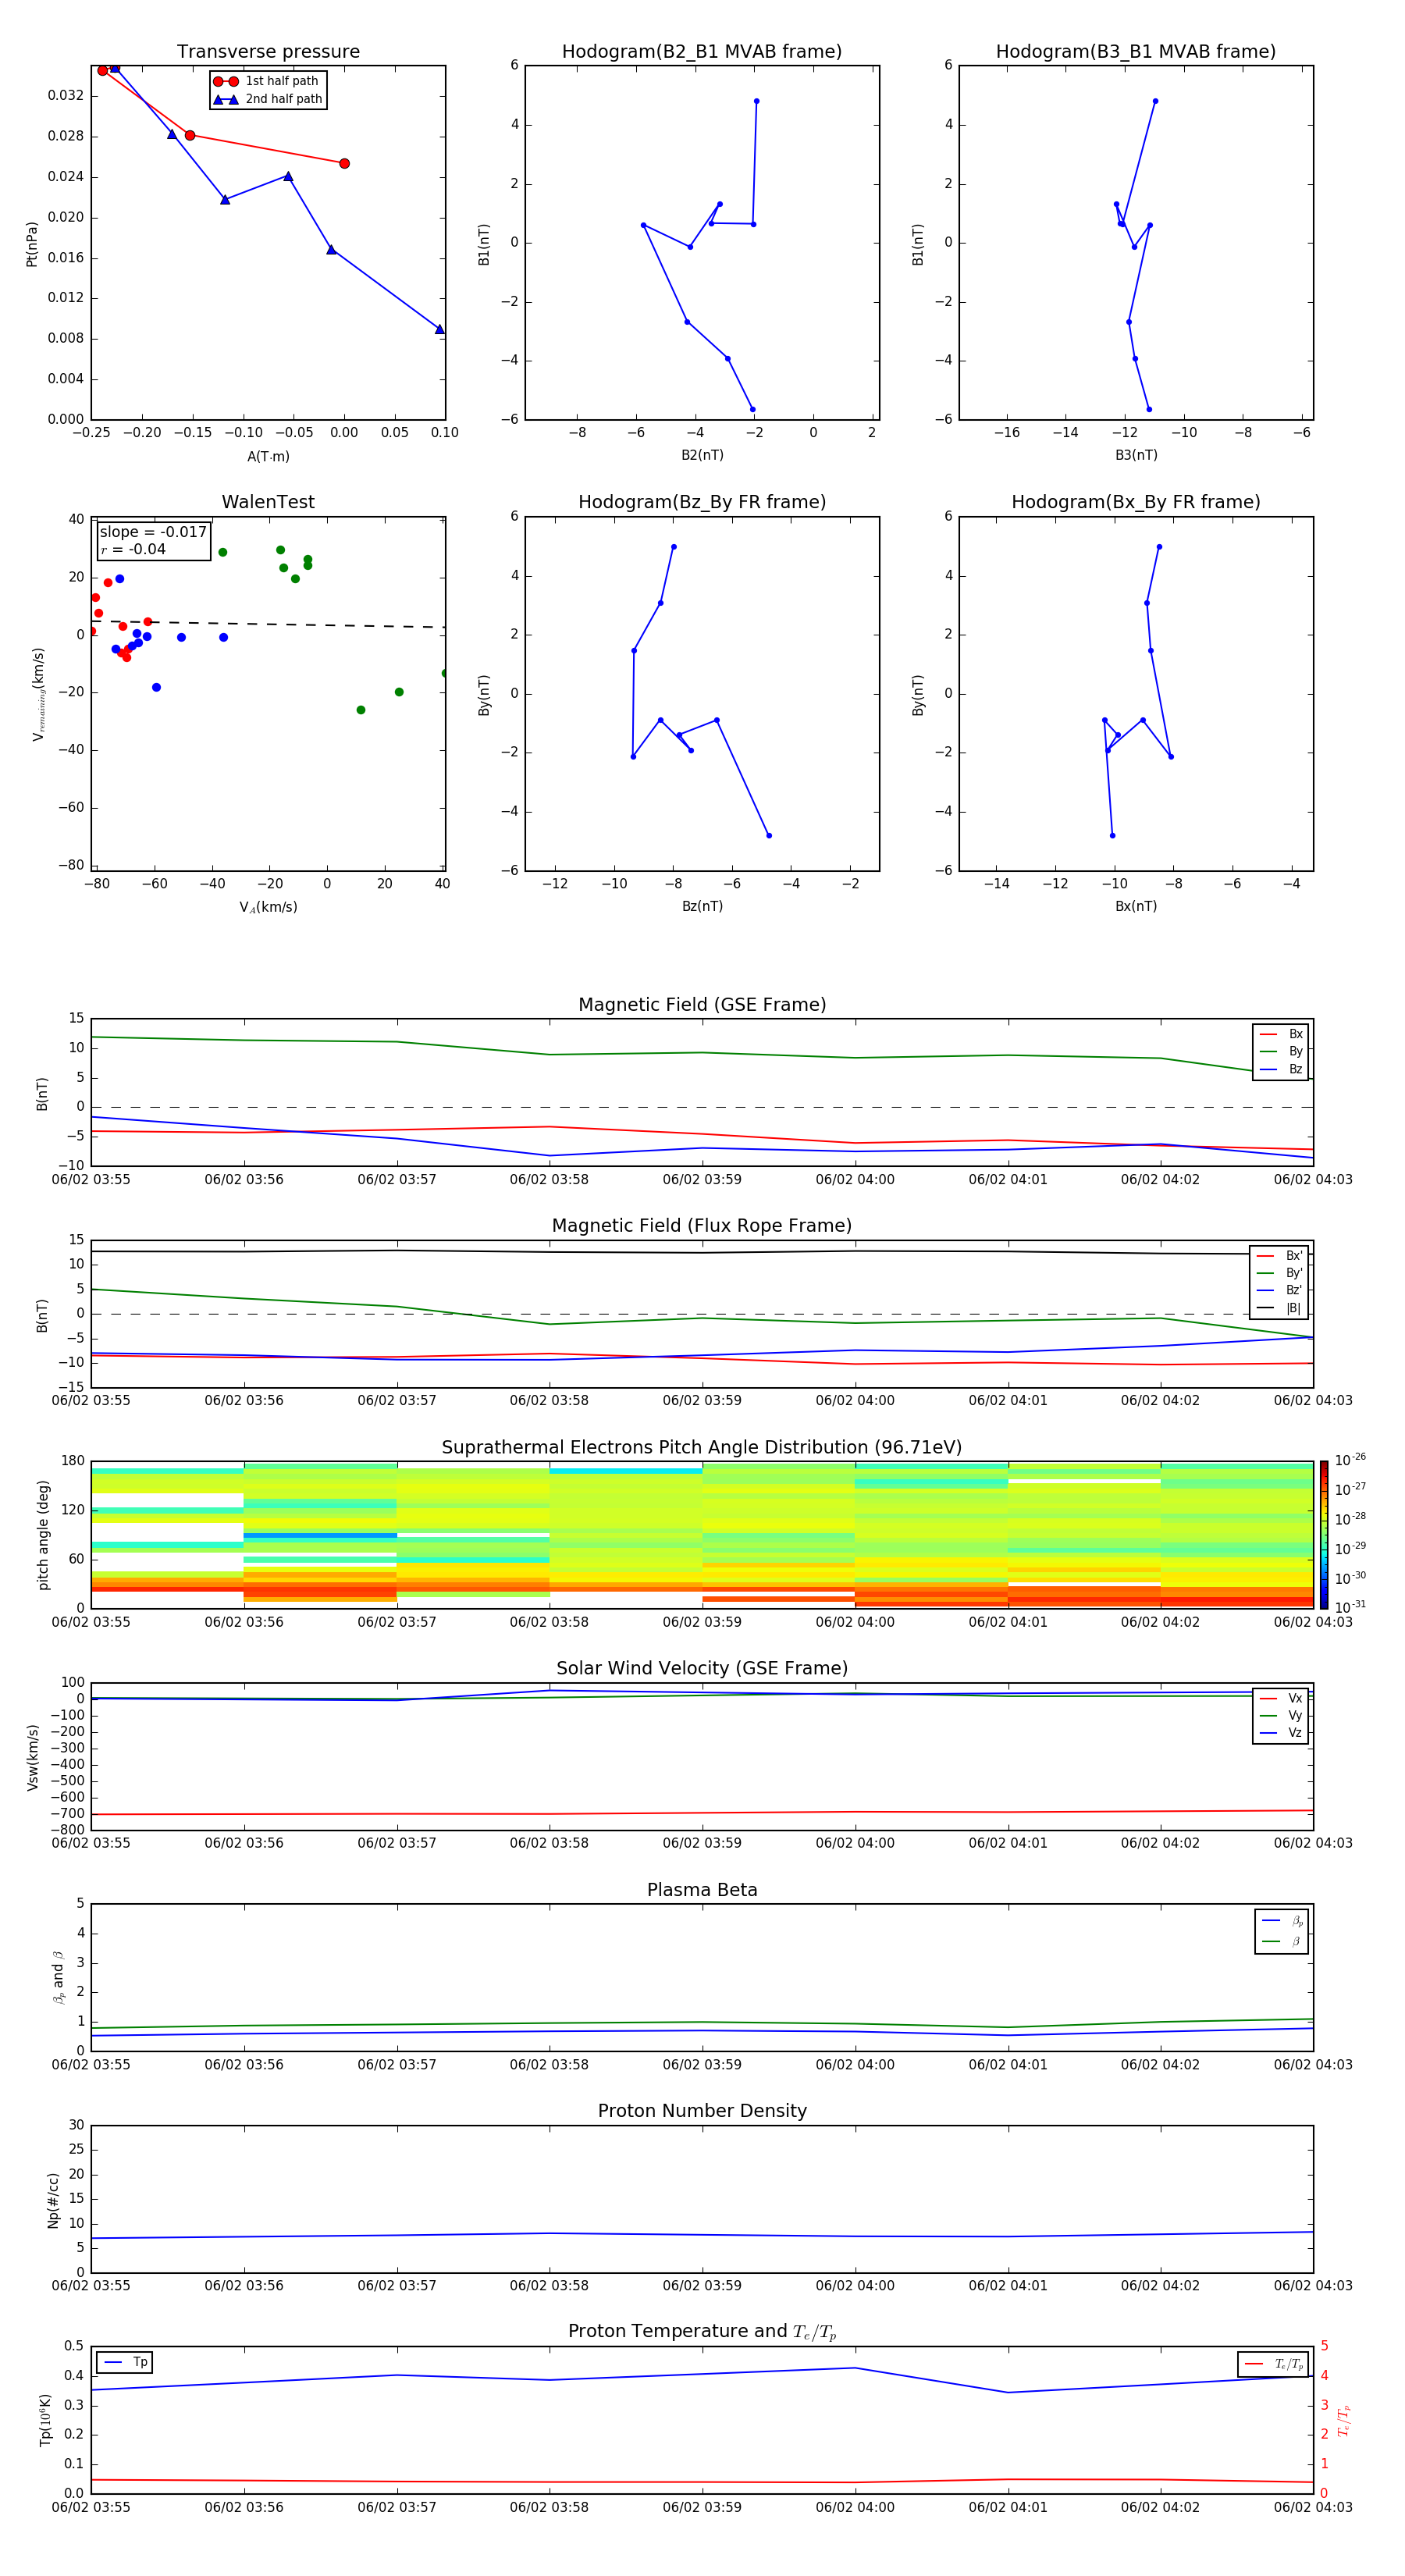1405x2576 pixels.
Task: Click the 'B3(nT)' x-axis label
Action: (x=1136, y=455)
